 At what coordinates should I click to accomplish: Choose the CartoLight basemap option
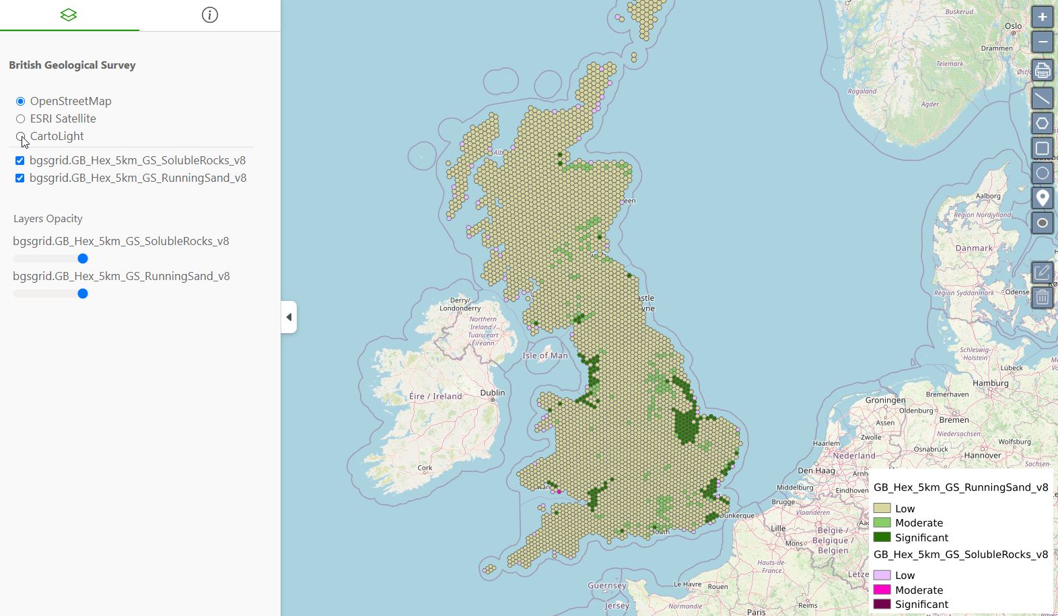[20, 136]
